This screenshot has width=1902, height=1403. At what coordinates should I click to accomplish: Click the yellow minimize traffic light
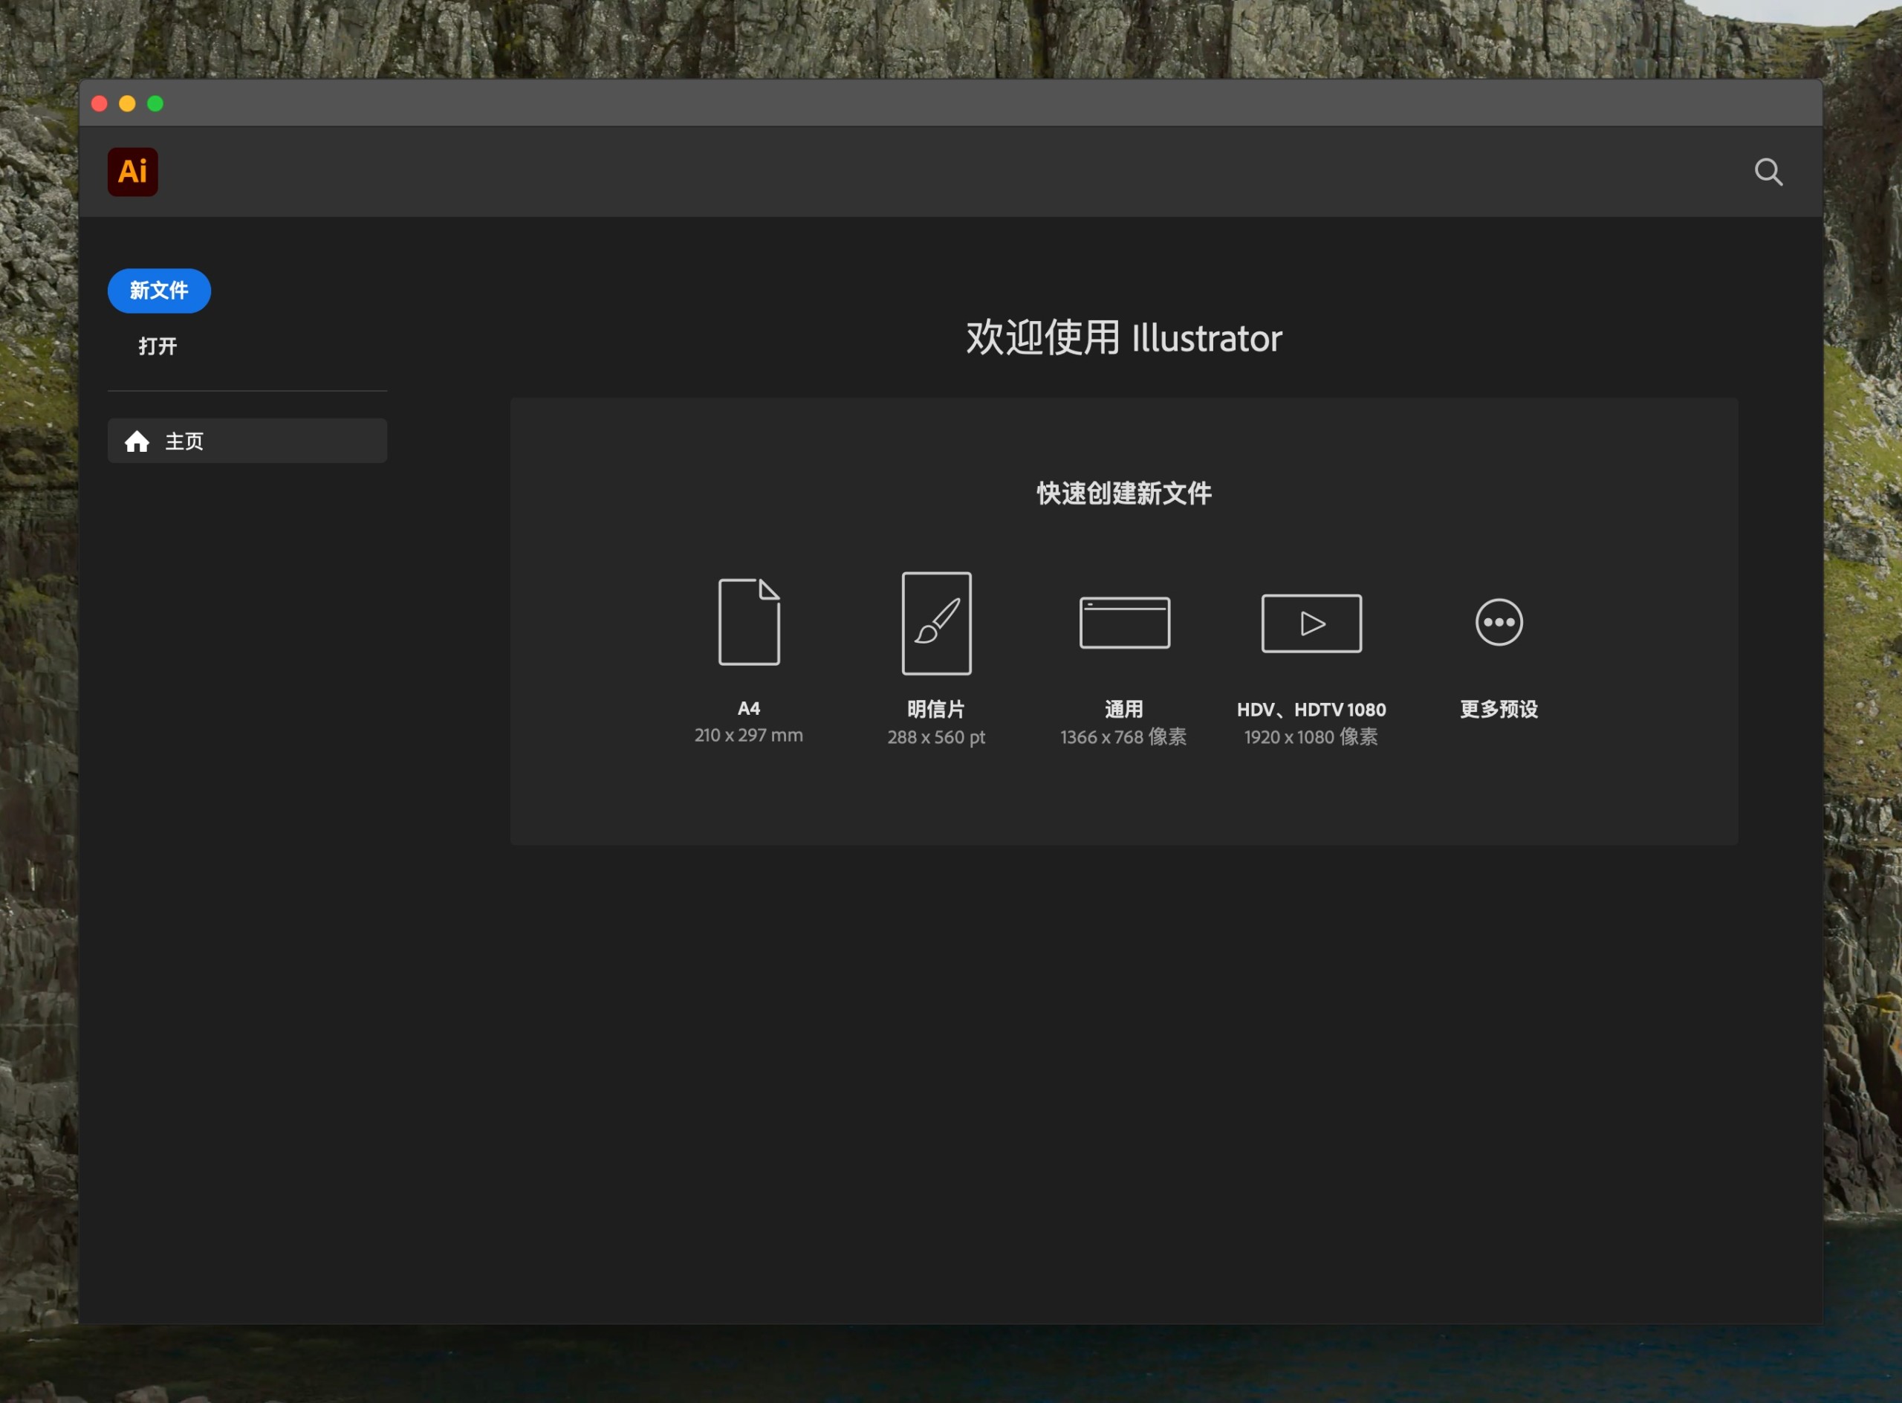coord(127,103)
